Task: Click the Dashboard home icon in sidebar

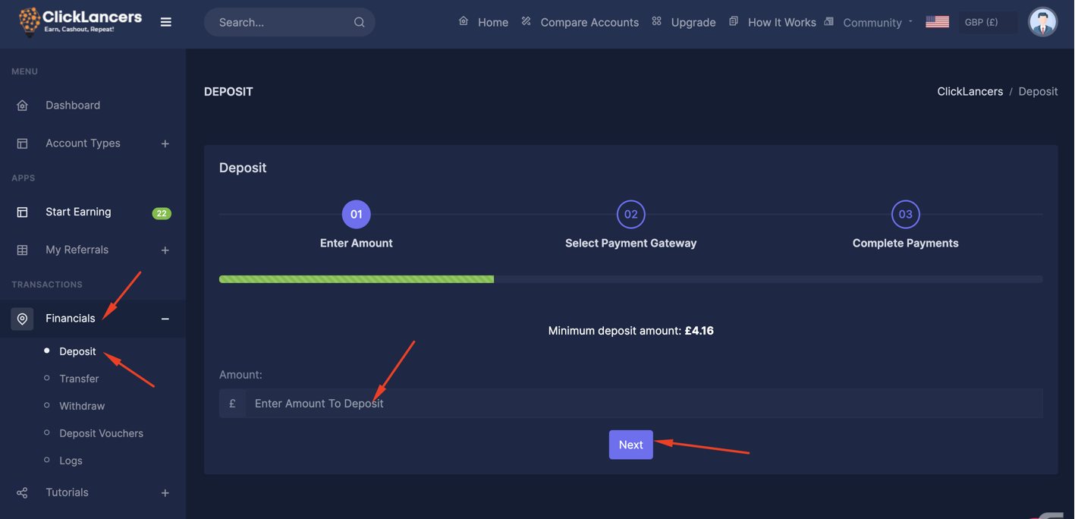Action: click(22, 105)
